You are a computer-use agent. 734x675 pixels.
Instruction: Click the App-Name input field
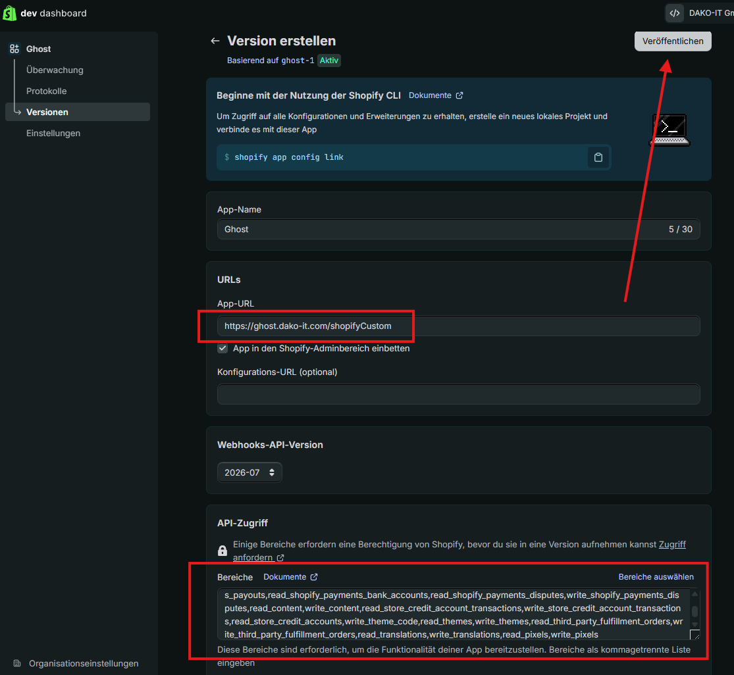pos(458,229)
